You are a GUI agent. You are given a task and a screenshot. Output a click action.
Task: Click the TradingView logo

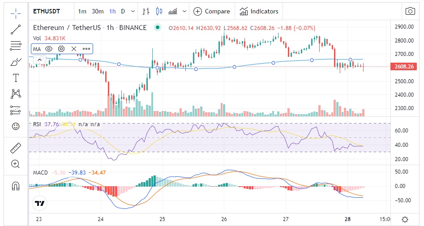[40, 203]
